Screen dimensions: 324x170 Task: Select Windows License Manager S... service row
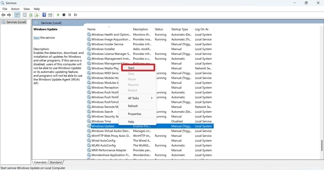click(150, 54)
